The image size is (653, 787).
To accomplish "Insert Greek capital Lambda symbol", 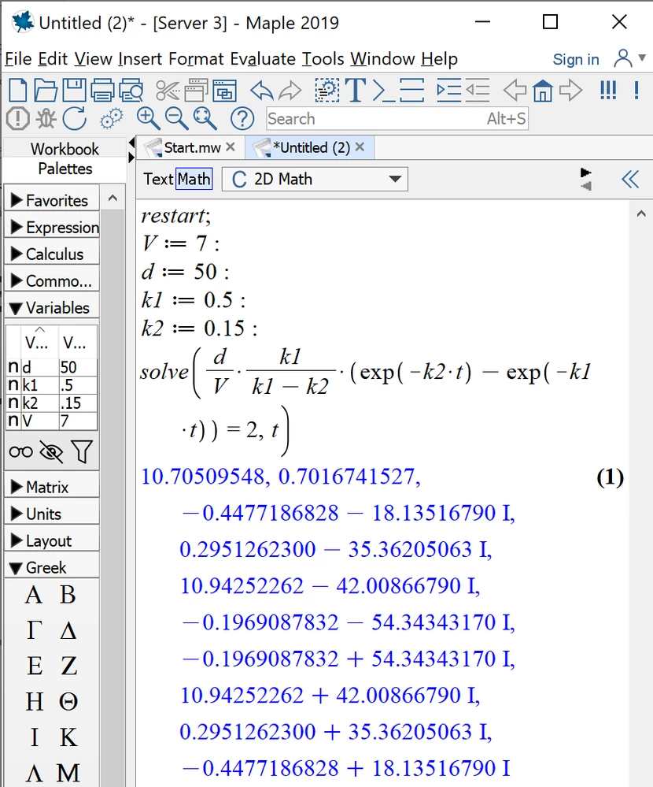I will [x=34, y=773].
